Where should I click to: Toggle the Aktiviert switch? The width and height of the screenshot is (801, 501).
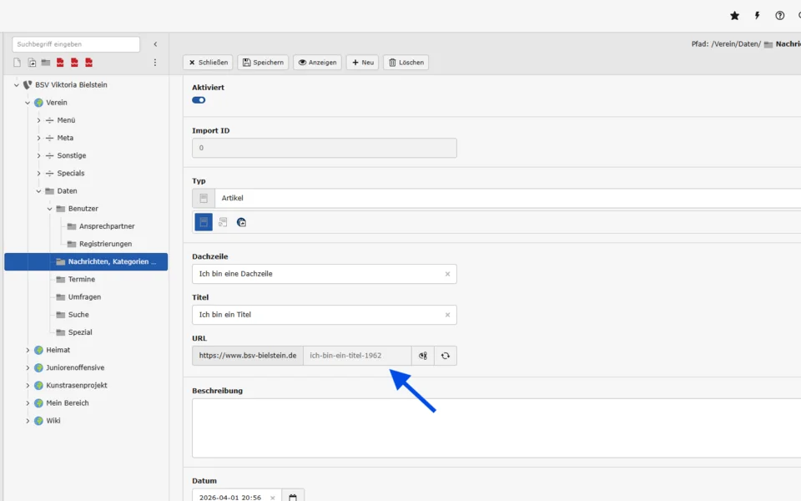click(199, 100)
